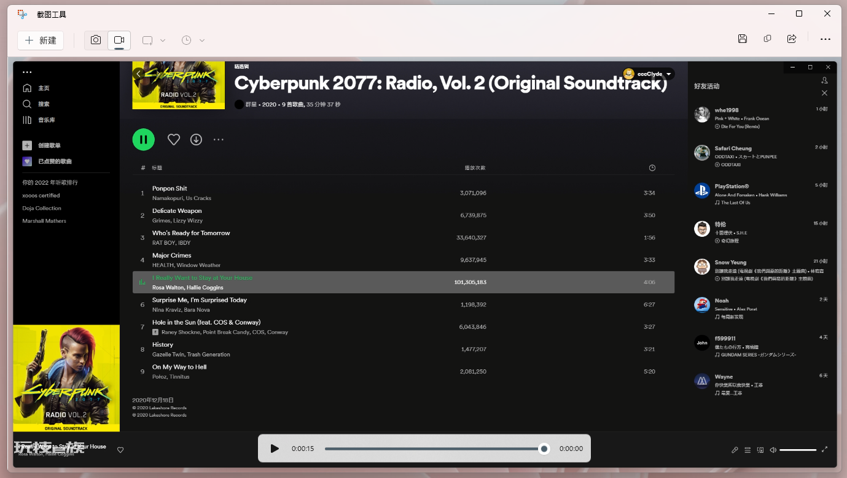Open the PlayStation profile avatar

pyautogui.click(x=702, y=191)
